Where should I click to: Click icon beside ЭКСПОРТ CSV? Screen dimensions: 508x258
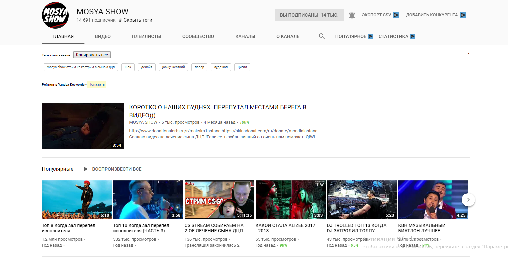(396, 15)
